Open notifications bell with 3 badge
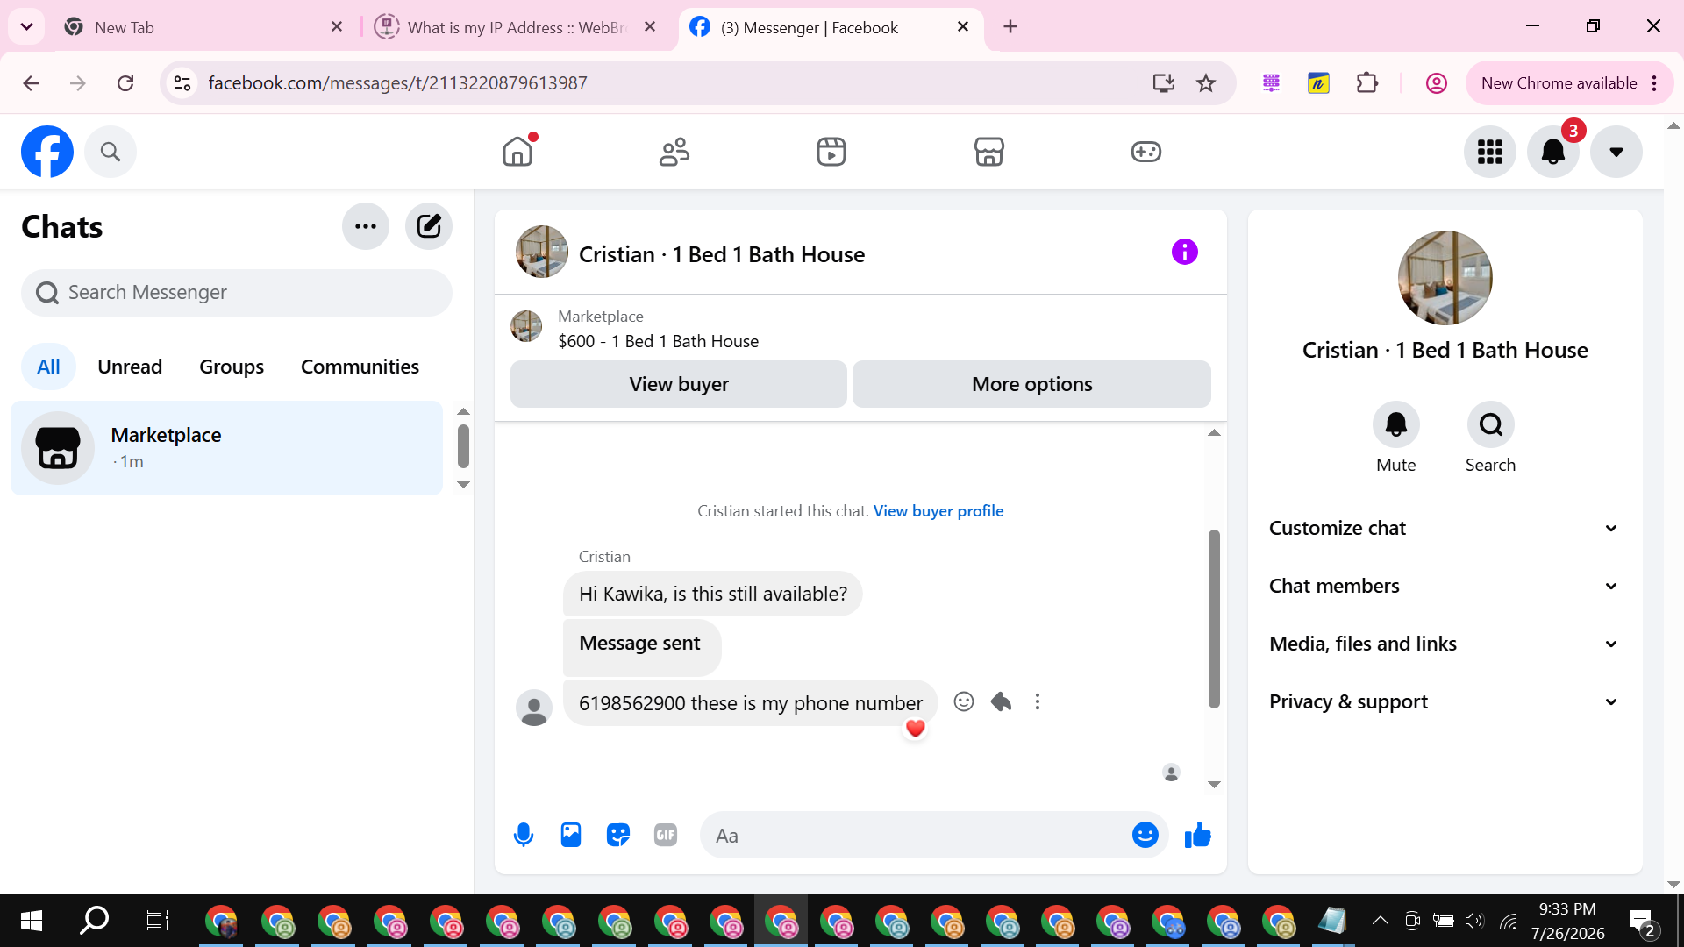 1553,152
